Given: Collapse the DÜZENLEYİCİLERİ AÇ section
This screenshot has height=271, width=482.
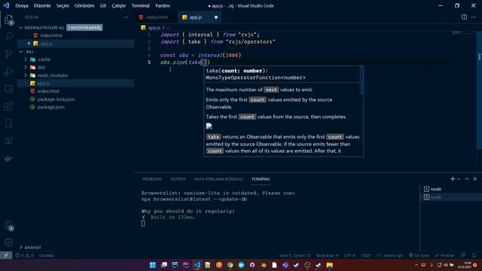Looking at the screenshot, I should point(21,28).
